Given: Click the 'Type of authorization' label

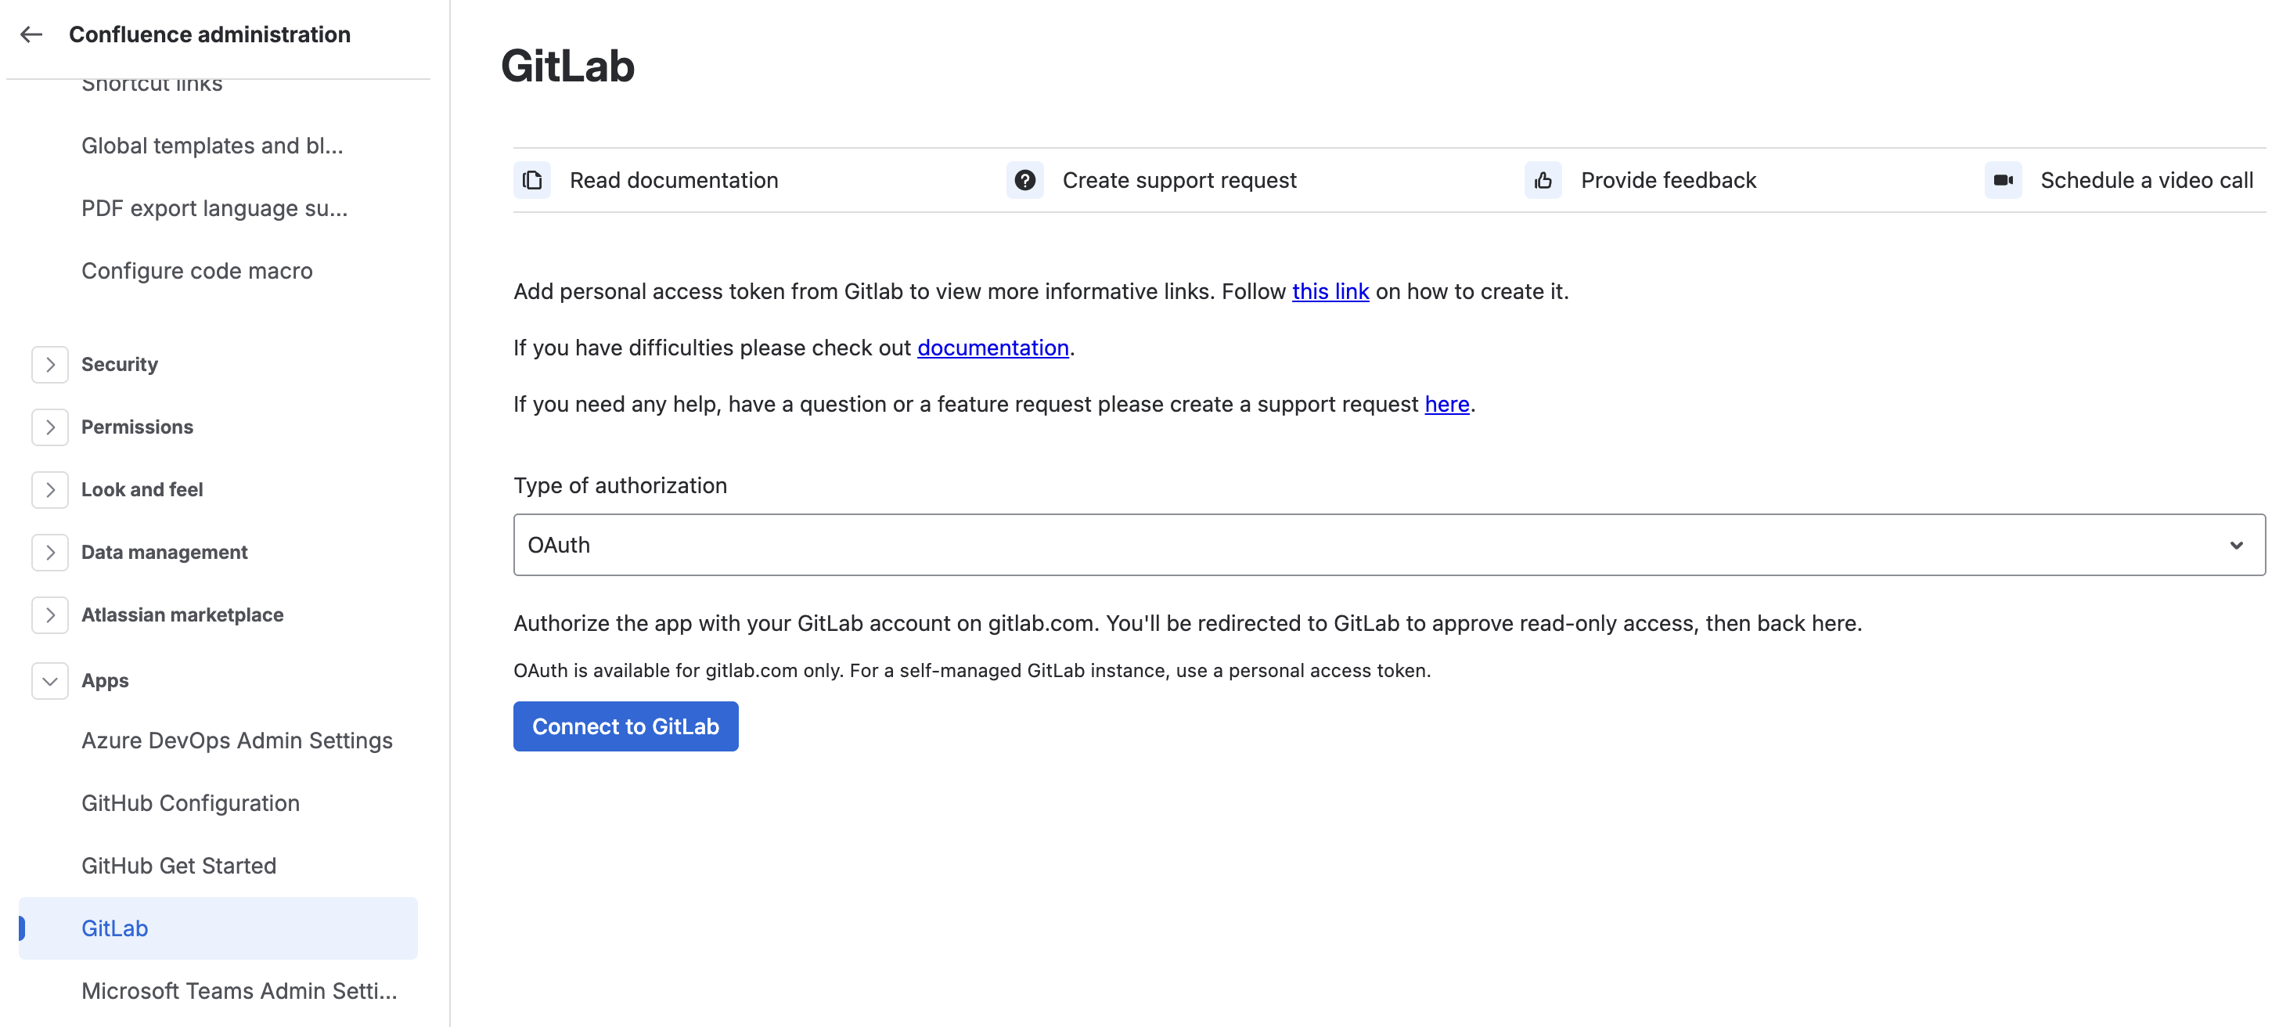Looking at the screenshot, I should click(x=620, y=485).
